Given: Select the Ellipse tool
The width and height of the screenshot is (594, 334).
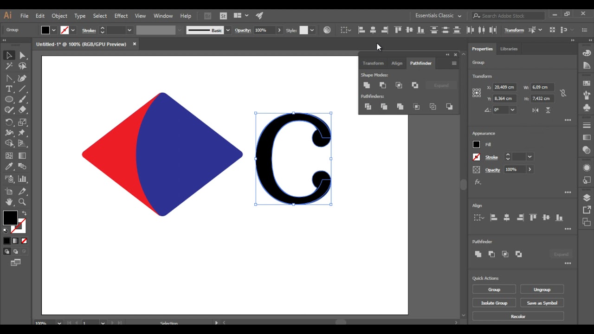Looking at the screenshot, I should coord(9,100).
